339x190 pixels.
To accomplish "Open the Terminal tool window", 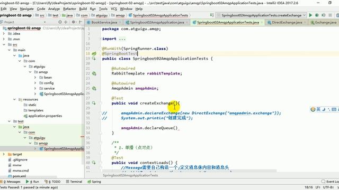I will 74,182.
